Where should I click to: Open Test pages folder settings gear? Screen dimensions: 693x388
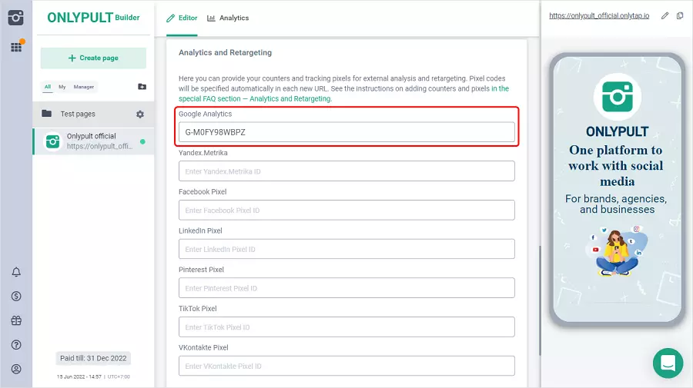coord(140,114)
